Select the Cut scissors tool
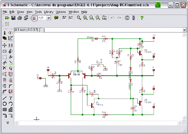This screenshot has height=134, width=188. click(5, 63)
